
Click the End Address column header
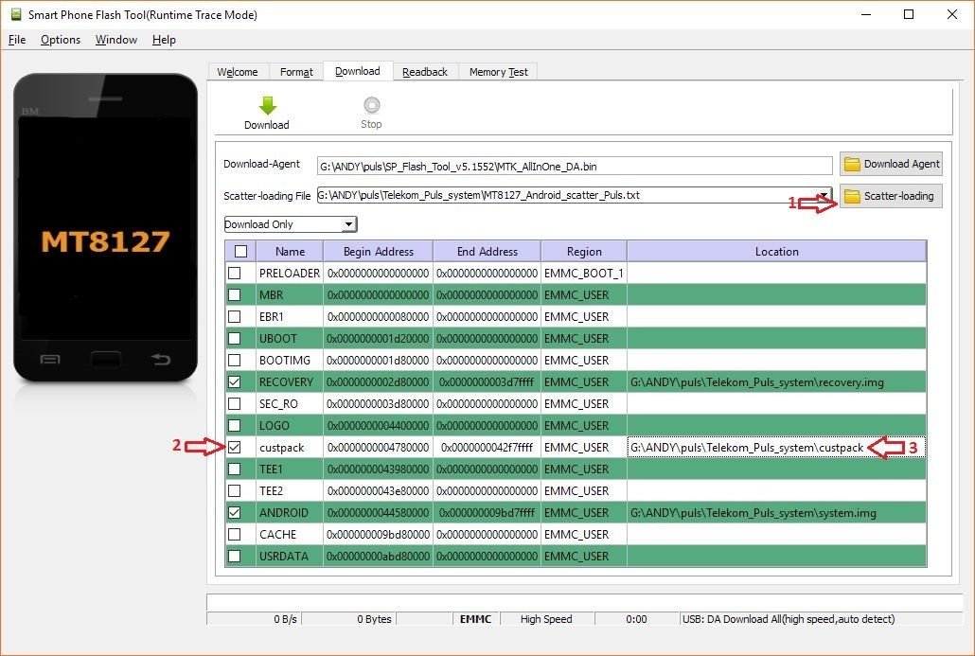coord(487,251)
